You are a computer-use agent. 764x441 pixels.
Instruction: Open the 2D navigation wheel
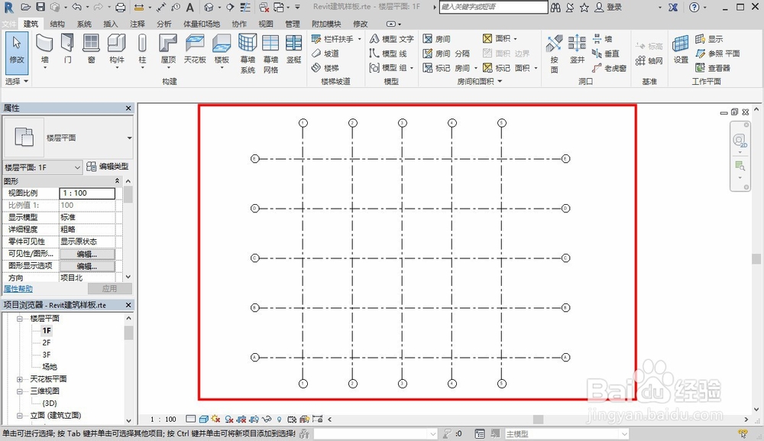tap(740, 141)
